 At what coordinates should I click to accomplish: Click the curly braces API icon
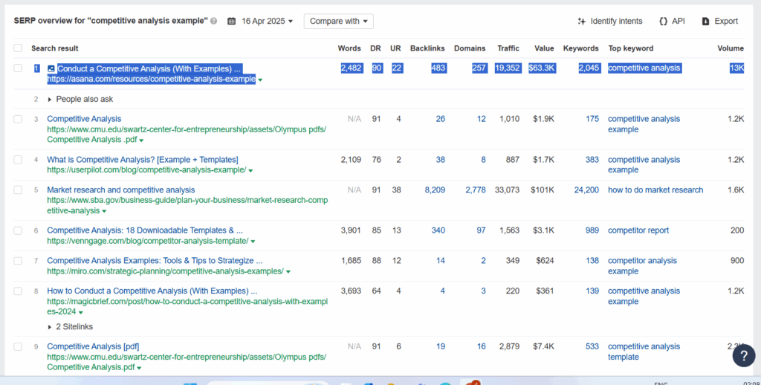tap(664, 22)
